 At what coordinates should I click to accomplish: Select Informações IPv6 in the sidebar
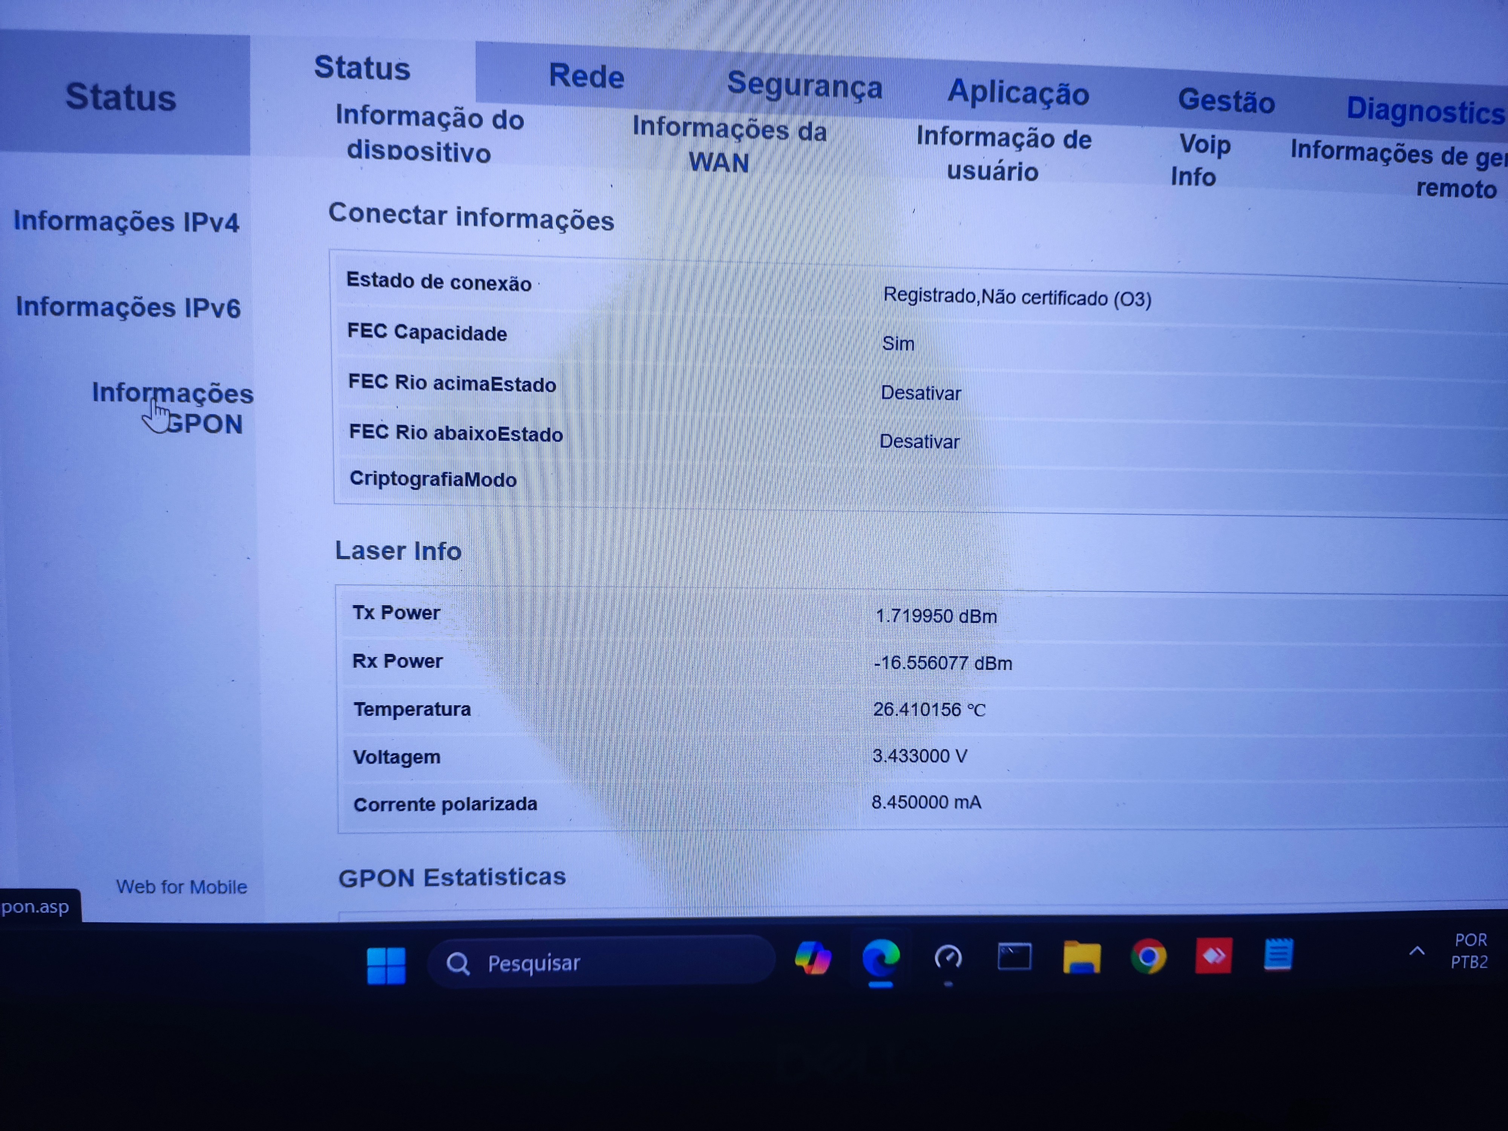(128, 308)
